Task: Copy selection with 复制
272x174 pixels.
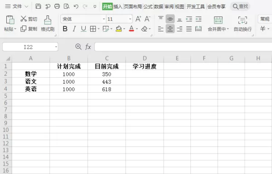Action: (x=29, y=29)
